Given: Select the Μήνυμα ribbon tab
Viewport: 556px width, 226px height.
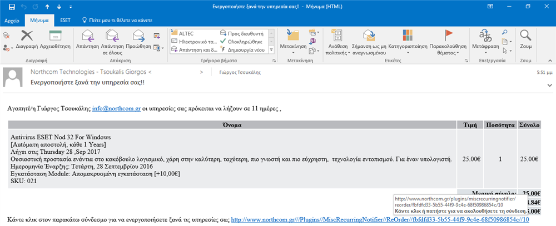Looking at the screenshot, I should 39,21.
